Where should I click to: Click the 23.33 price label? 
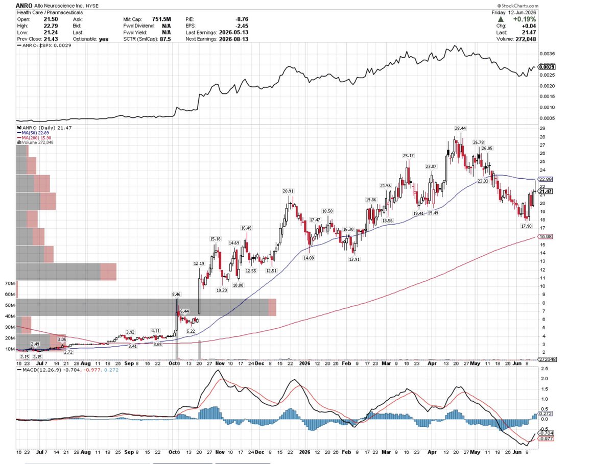pyautogui.click(x=483, y=181)
